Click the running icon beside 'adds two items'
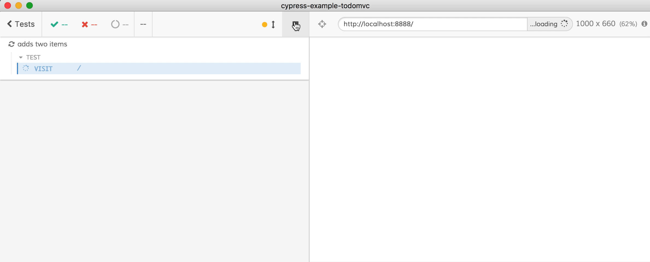 tap(11, 44)
